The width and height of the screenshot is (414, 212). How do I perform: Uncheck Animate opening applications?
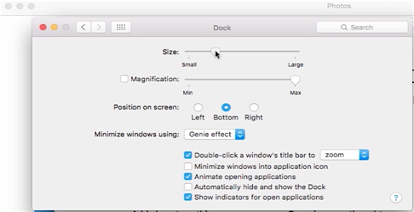click(x=188, y=176)
